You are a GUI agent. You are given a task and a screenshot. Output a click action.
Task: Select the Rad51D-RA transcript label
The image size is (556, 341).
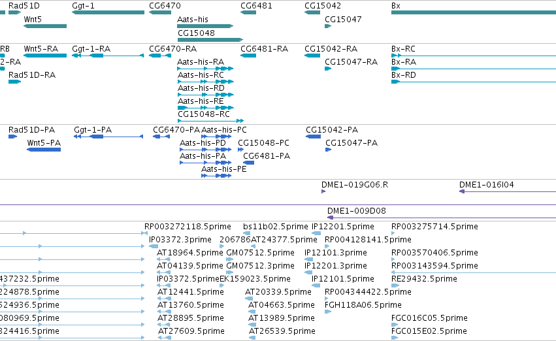tap(32, 74)
